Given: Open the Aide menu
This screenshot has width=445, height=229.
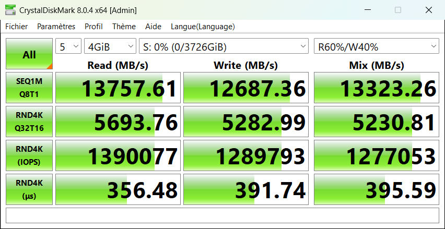Looking at the screenshot, I should (153, 27).
